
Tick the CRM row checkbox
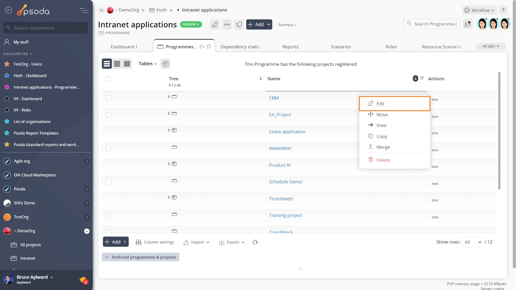108,98
